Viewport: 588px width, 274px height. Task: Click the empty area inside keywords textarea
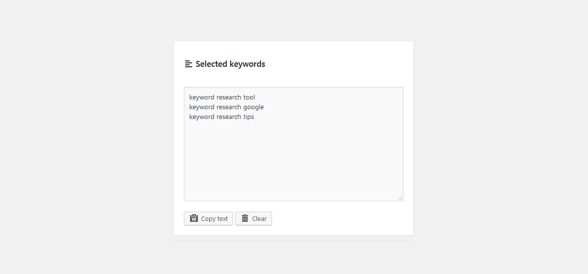(294, 161)
